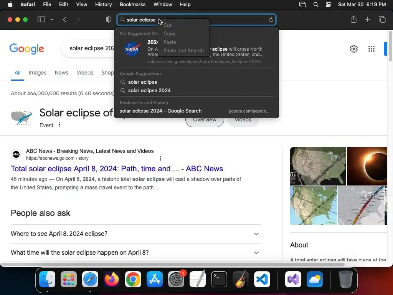This screenshot has width=393, height=295.
Task: Open Firefox from the Dock
Action: (112, 279)
